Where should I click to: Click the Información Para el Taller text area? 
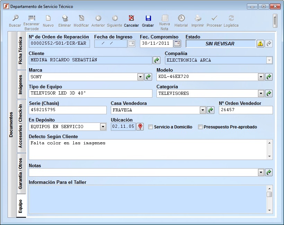coord(148,199)
